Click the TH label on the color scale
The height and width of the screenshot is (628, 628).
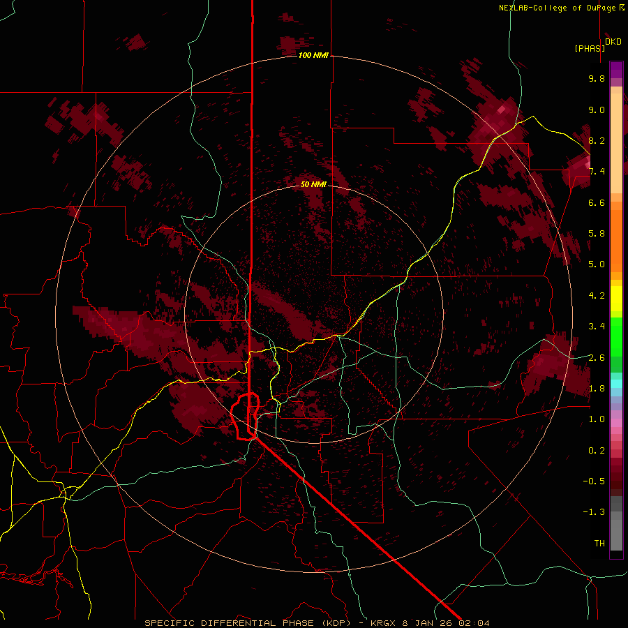point(599,543)
